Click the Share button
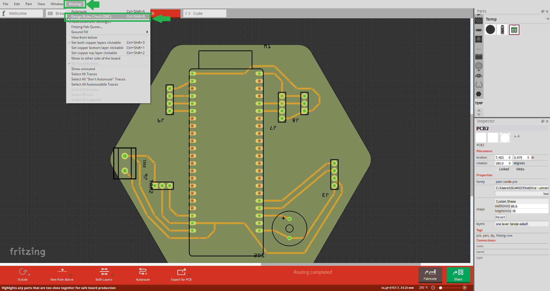Screen dimensions: 550x291 [x=458, y=275]
